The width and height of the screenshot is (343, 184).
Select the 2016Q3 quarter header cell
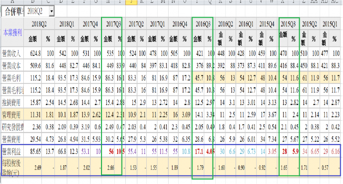pos(203,24)
